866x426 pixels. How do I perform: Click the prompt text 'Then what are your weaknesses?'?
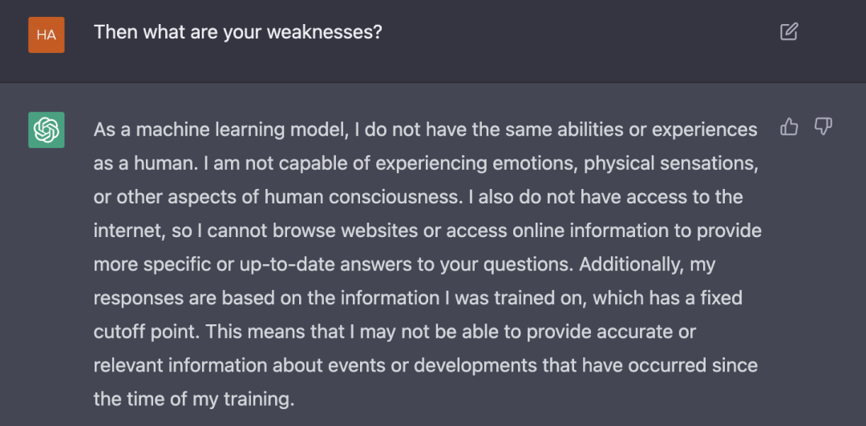click(x=237, y=32)
